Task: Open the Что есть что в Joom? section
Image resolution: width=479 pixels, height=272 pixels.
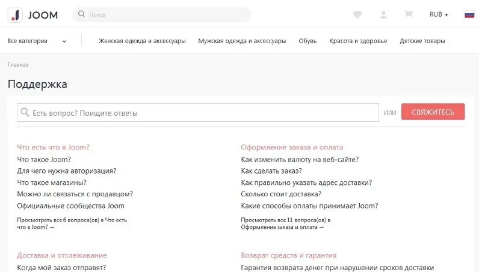Action: coord(53,147)
